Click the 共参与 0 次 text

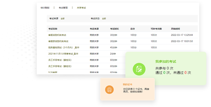tap(164, 68)
